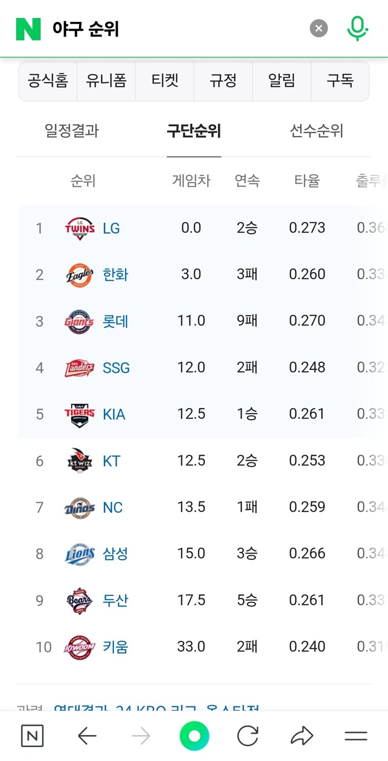Viewport: 388px width, 761px height.
Task: Click the Kiwoom team logo
Action: [x=80, y=647]
